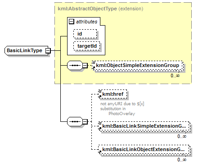
Task: Select the kml:BasicLinkSimpleExtensionG... element
Action: pos(144,126)
